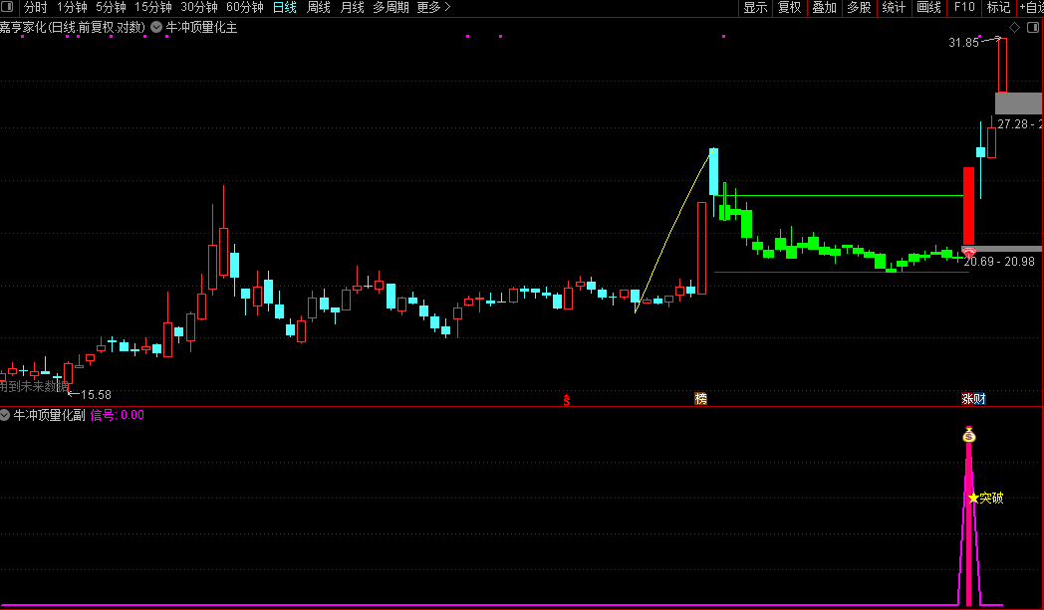Switch to 15分钟 period
Image resolution: width=1044 pixels, height=610 pixels.
(153, 7)
